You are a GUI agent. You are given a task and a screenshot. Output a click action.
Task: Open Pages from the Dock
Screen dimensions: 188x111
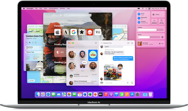[127, 94]
